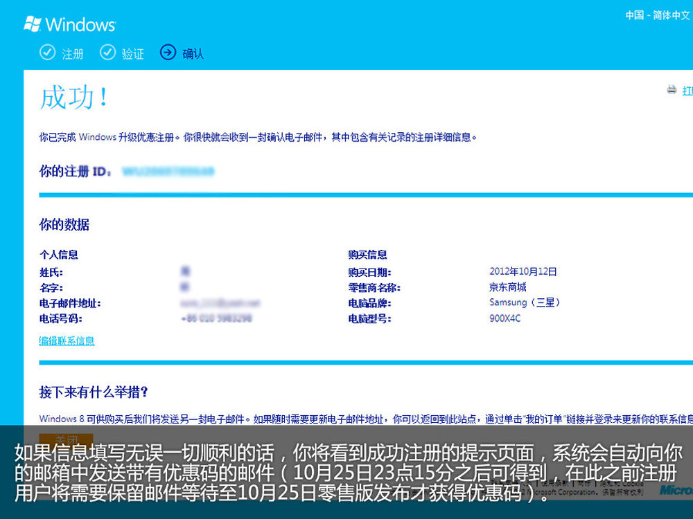This screenshot has width=693, height=519.
Task: Click the date 2012年10月12日
Action: tap(523, 271)
